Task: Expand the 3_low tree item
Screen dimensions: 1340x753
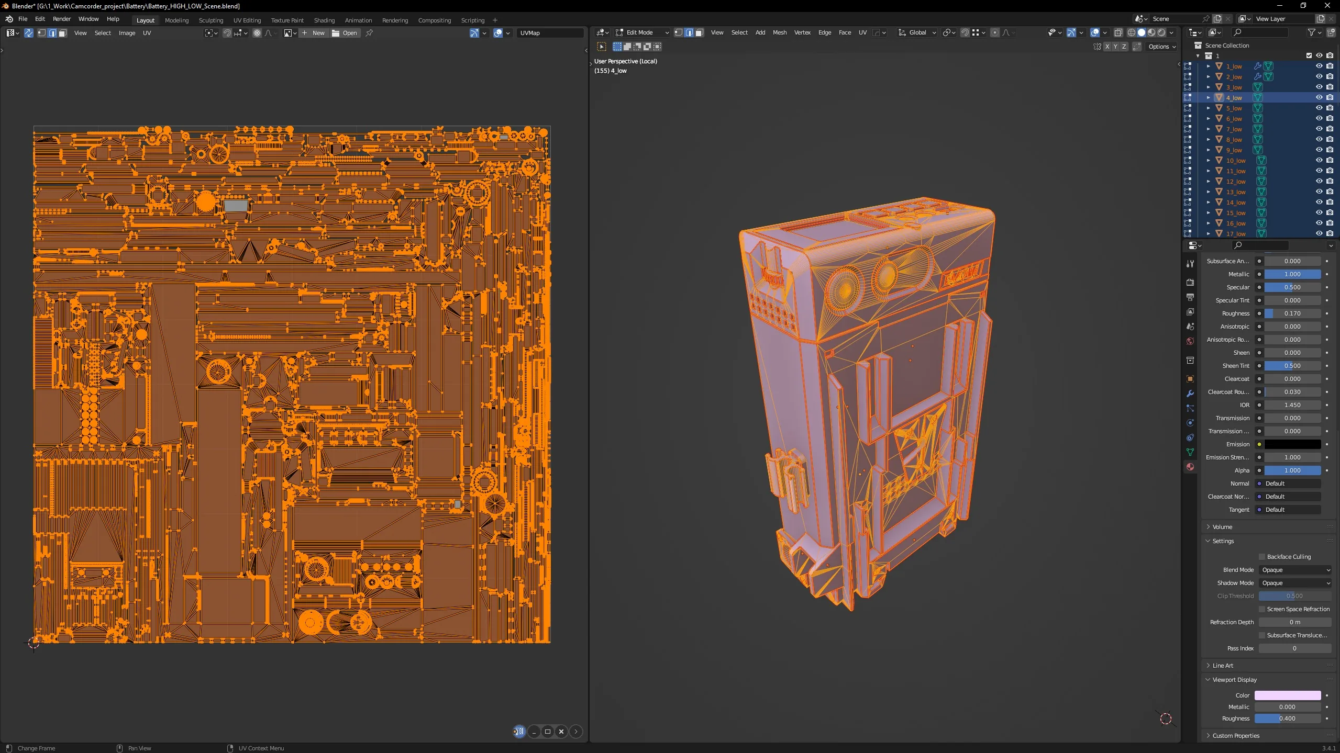Action: pyautogui.click(x=1209, y=87)
